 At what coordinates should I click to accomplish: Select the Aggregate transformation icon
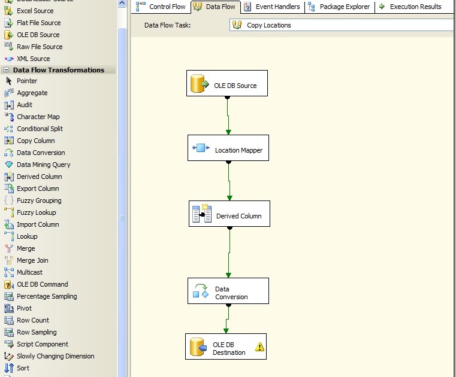pos(8,93)
